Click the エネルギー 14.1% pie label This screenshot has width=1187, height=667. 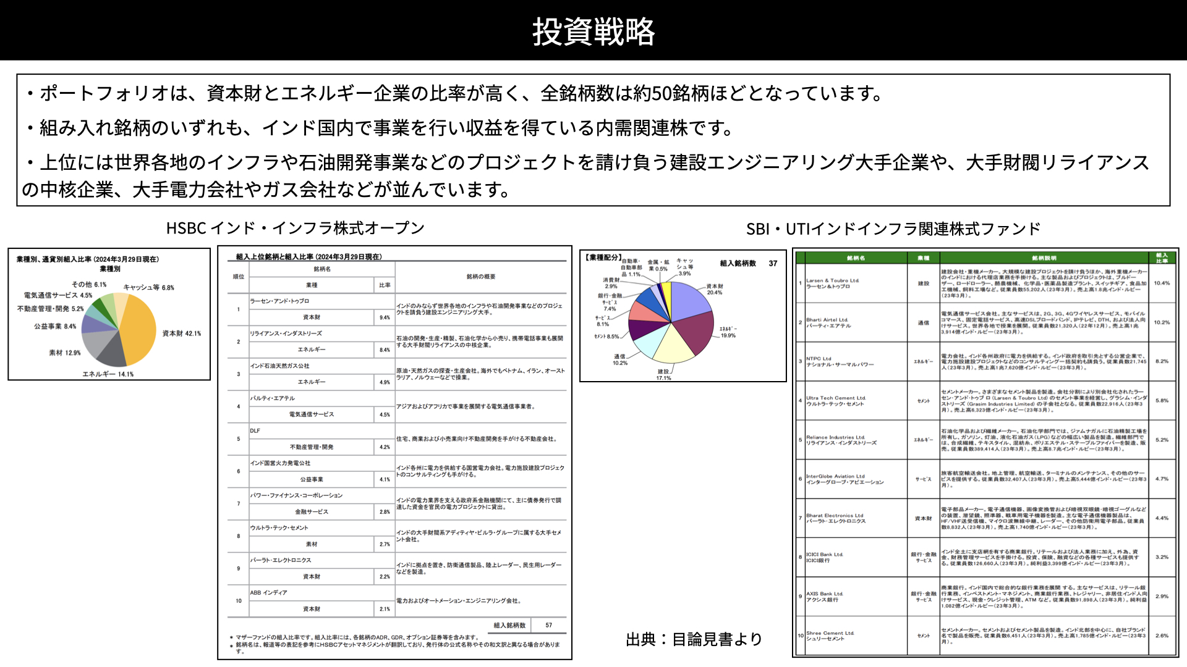(108, 374)
